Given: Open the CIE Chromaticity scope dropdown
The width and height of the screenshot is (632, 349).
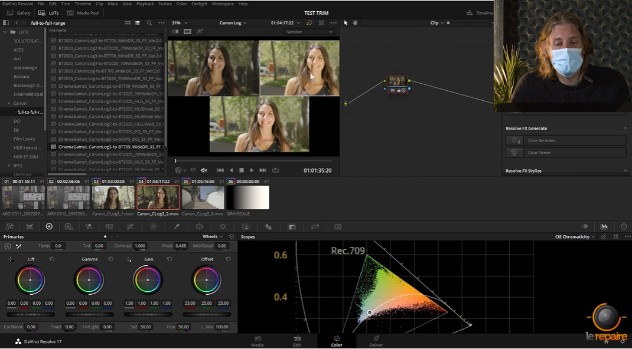Looking at the screenshot, I should pyautogui.click(x=575, y=236).
